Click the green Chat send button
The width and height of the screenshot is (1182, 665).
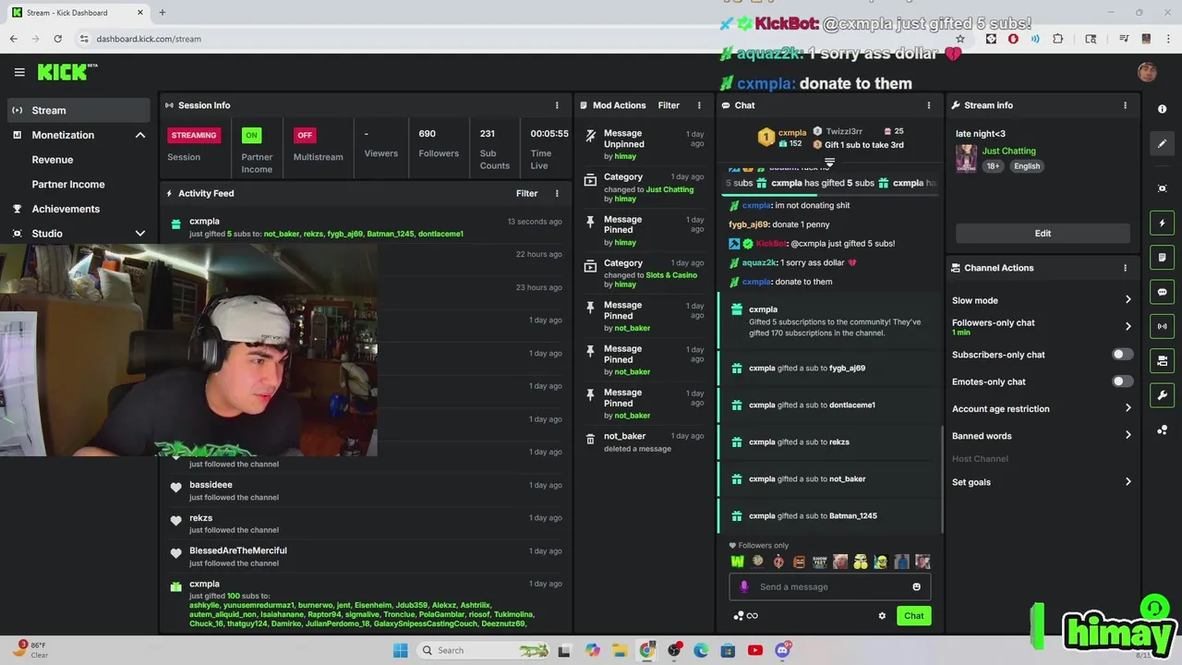913,616
